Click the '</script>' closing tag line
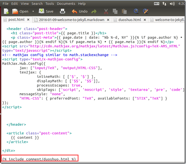Screen dimensions: 186x164 (12, 107)
